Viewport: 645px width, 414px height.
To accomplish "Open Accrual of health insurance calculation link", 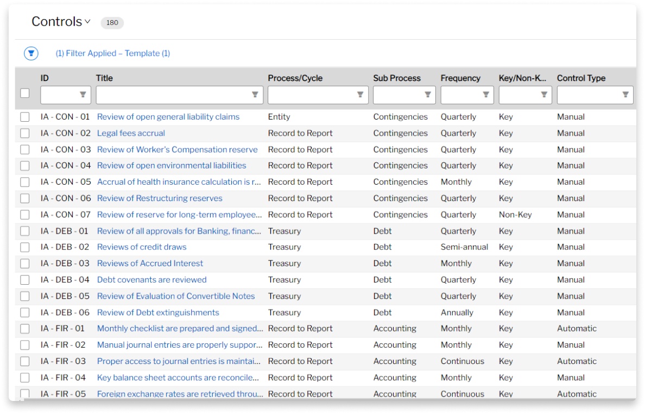I will coord(179,183).
